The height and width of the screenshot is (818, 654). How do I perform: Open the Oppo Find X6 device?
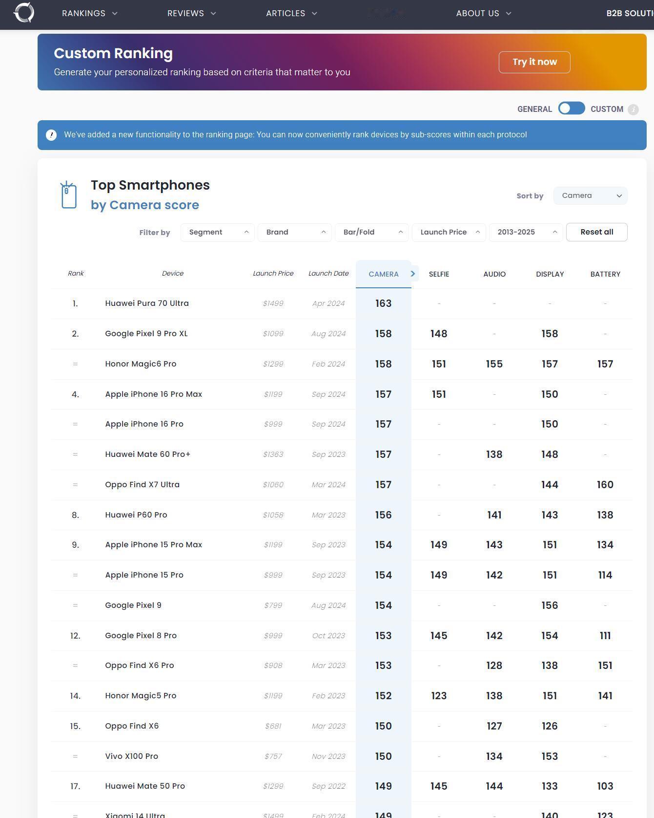132,726
